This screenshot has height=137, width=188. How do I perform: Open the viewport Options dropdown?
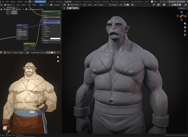[x=183, y=8]
